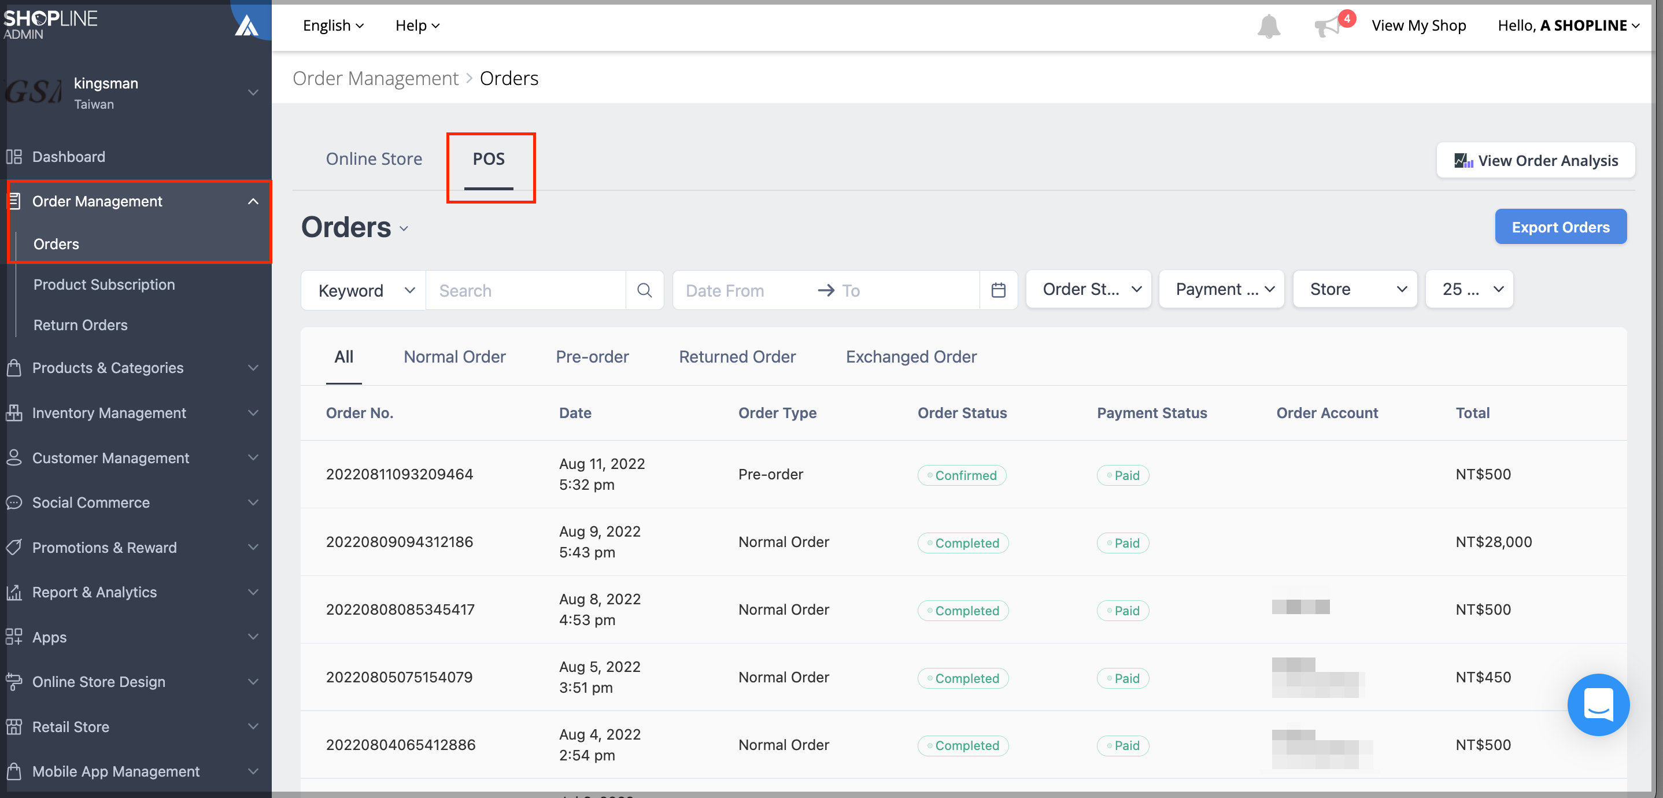Open the Order Status filter dropdown

point(1088,289)
